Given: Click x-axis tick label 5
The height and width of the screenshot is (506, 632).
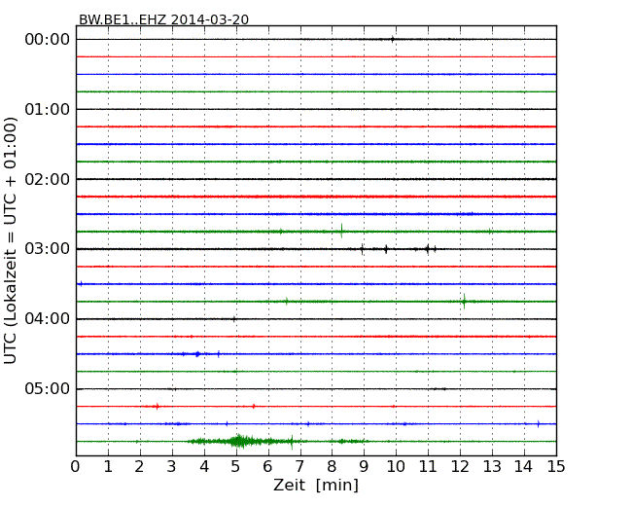Looking at the screenshot, I should tap(236, 467).
